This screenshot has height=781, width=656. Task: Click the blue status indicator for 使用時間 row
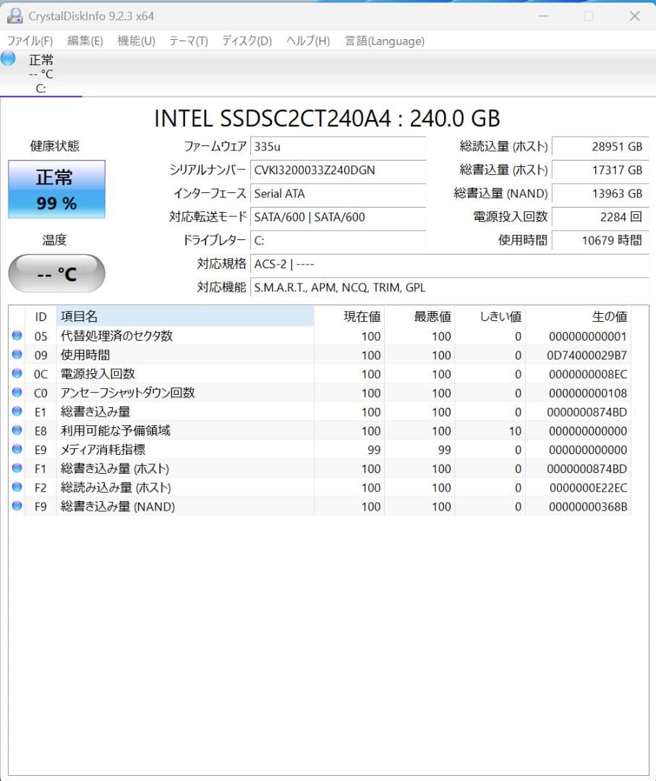[17, 354]
